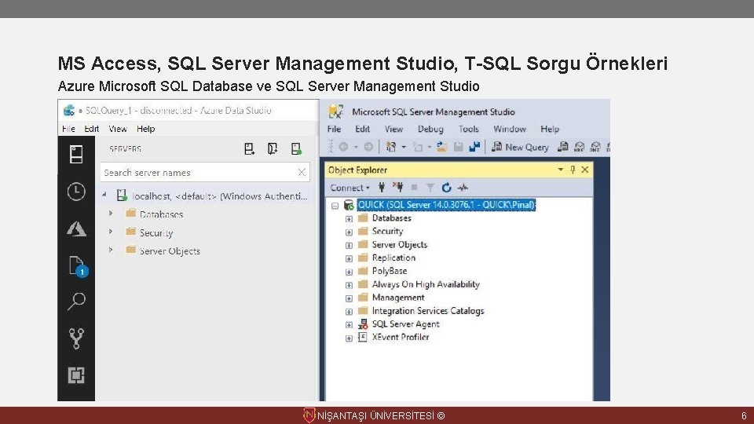Expand Server Objects node in SSMS
The height and width of the screenshot is (424, 754).
coord(349,245)
